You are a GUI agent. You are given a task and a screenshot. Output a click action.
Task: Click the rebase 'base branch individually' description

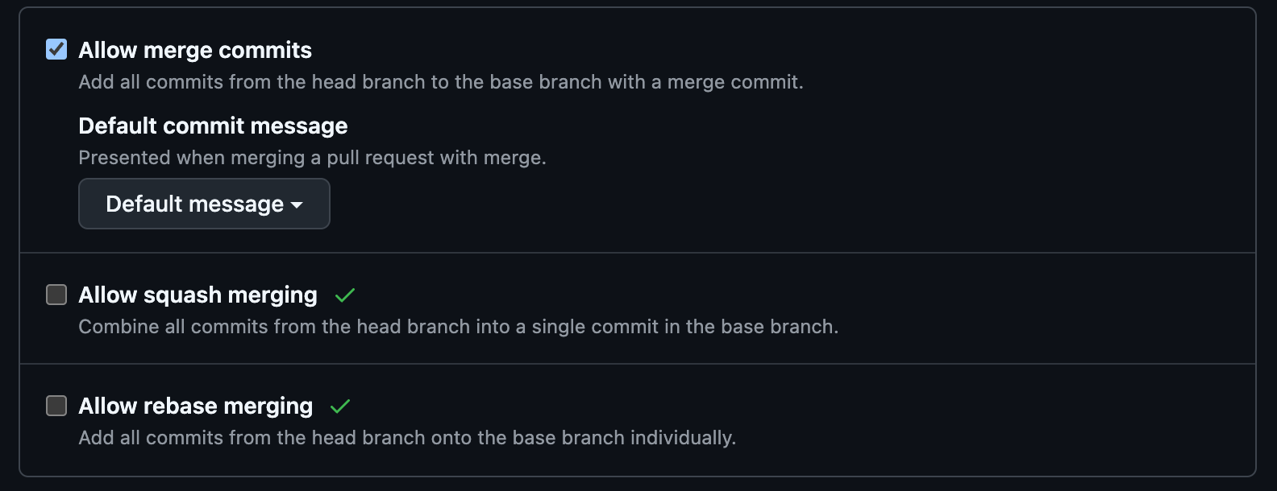coord(407,438)
